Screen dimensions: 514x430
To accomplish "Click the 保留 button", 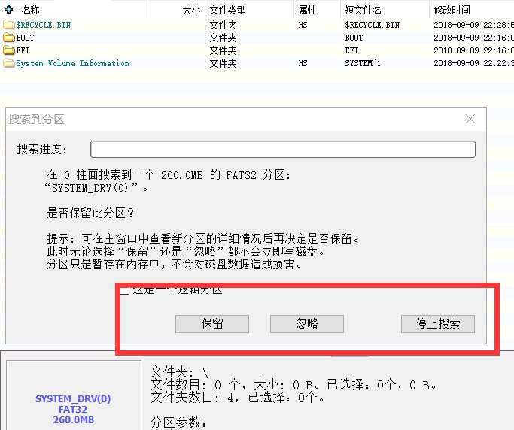I will [x=212, y=324].
